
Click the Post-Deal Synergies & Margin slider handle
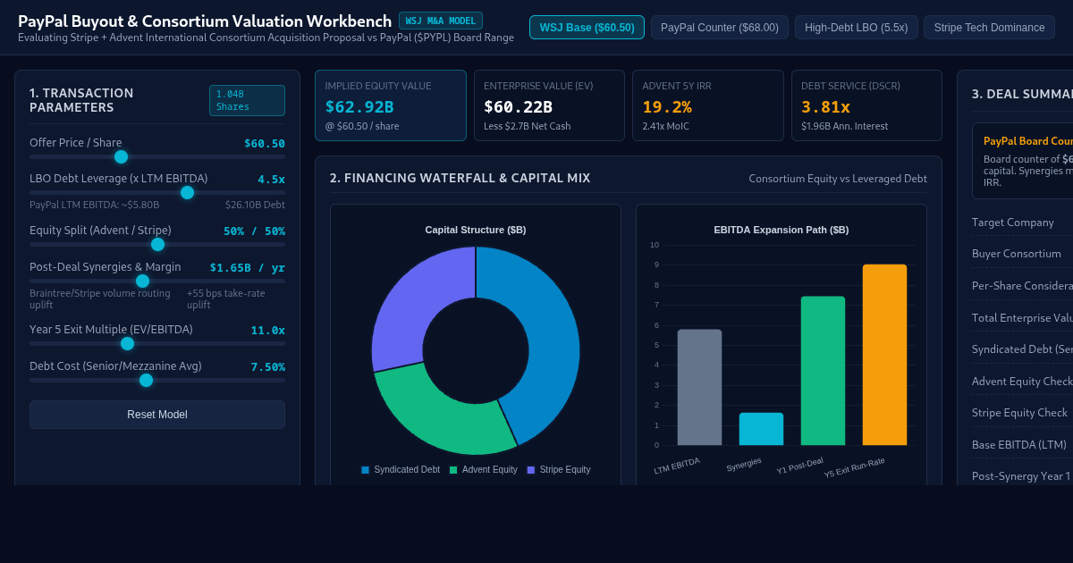coord(142,281)
